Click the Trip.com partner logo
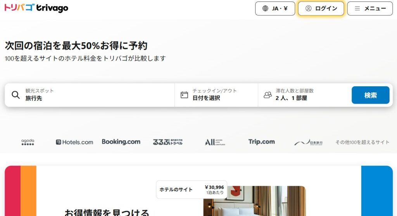This screenshot has height=216, width=397. click(261, 142)
